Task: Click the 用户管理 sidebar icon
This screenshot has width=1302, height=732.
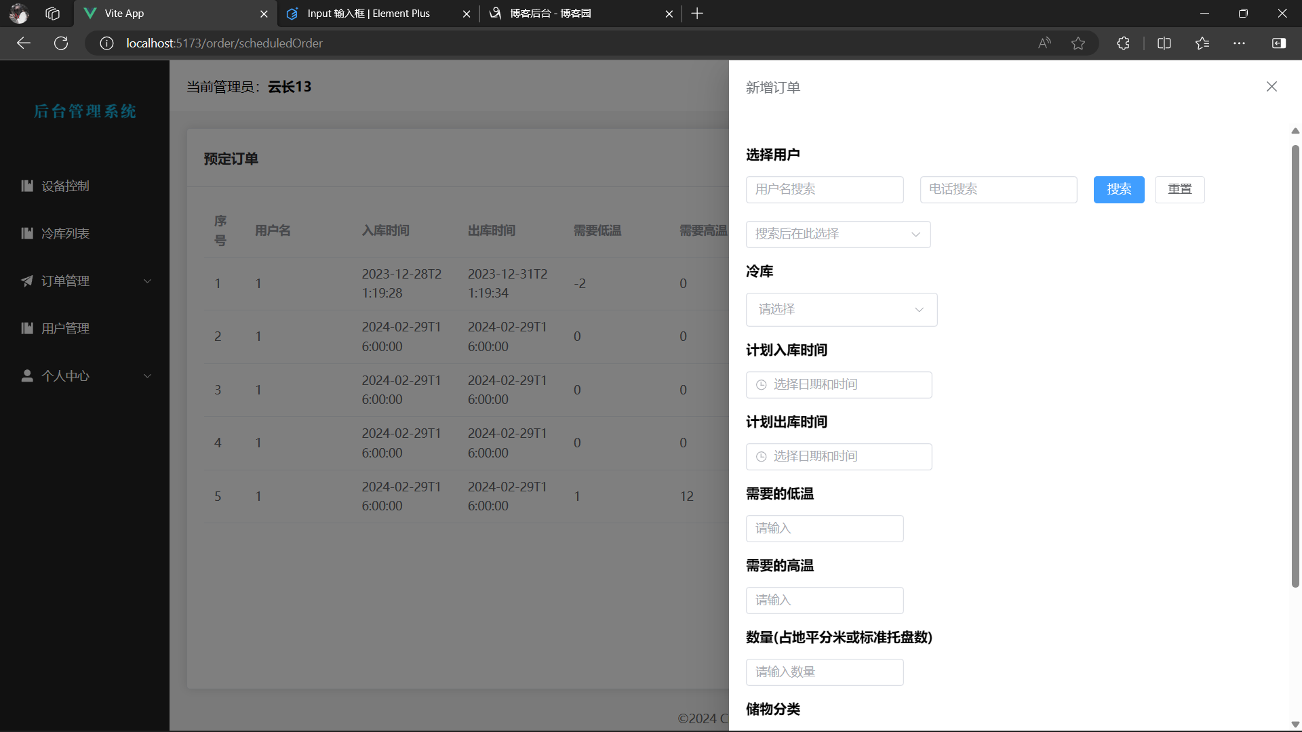Action: (27, 328)
